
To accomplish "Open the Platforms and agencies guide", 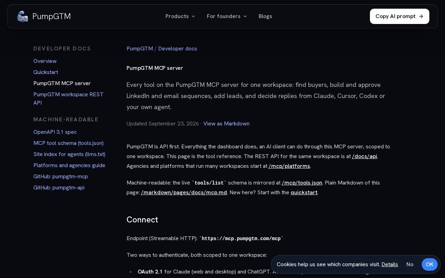I will (69, 165).
